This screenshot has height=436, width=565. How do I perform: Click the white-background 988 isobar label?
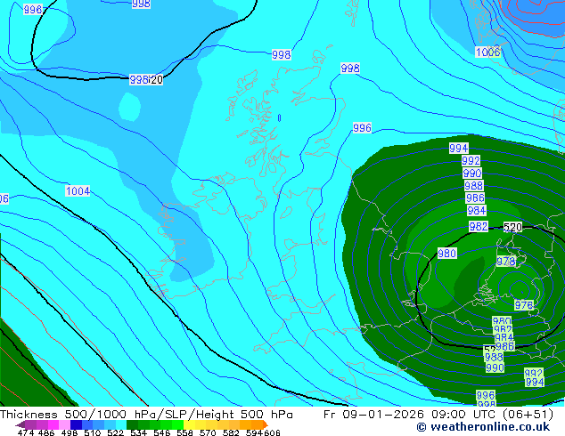pyautogui.click(x=473, y=186)
